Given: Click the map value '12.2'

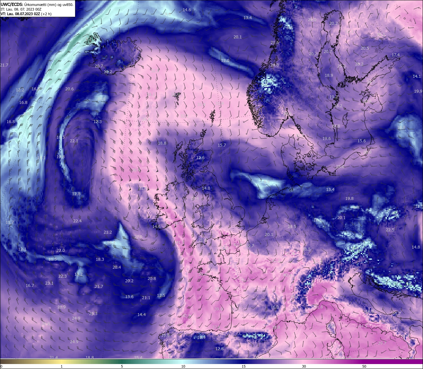Looking at the screenshot, I should pyautogui.click(x=20, y=90).
